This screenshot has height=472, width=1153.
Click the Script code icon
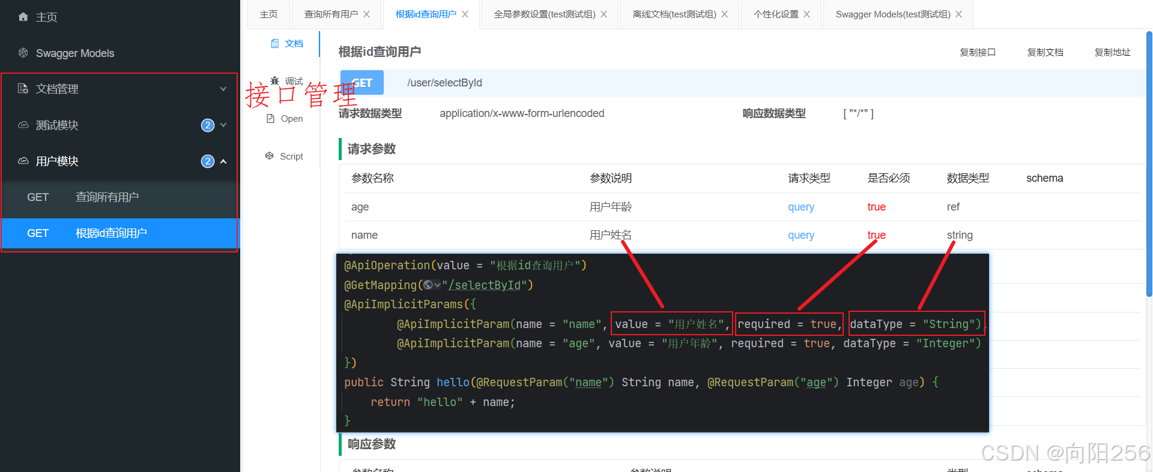coord(270,156)
